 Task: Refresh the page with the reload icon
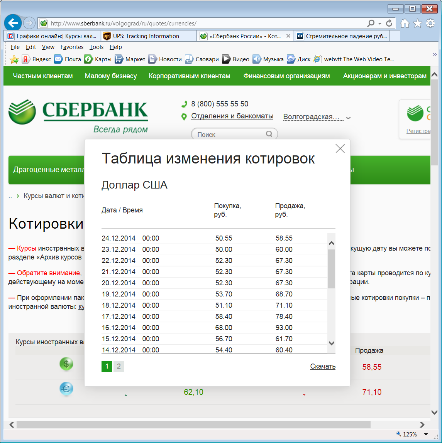click(389, 23)
